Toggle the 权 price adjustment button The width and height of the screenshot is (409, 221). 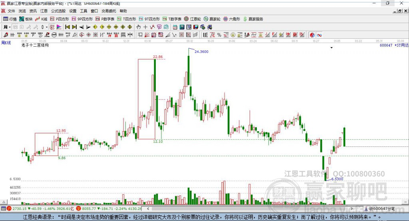pyautogui.click(x=52, y=27)
